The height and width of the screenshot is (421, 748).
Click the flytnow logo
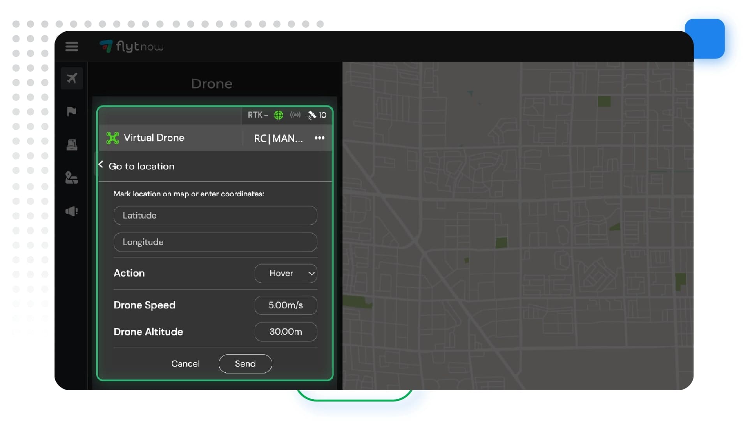click(x=131, y=46)
